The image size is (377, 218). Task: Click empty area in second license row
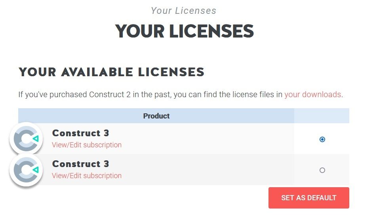207,170
